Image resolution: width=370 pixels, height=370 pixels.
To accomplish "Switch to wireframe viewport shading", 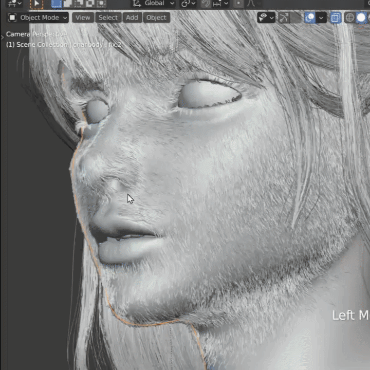I will (350, 17).
